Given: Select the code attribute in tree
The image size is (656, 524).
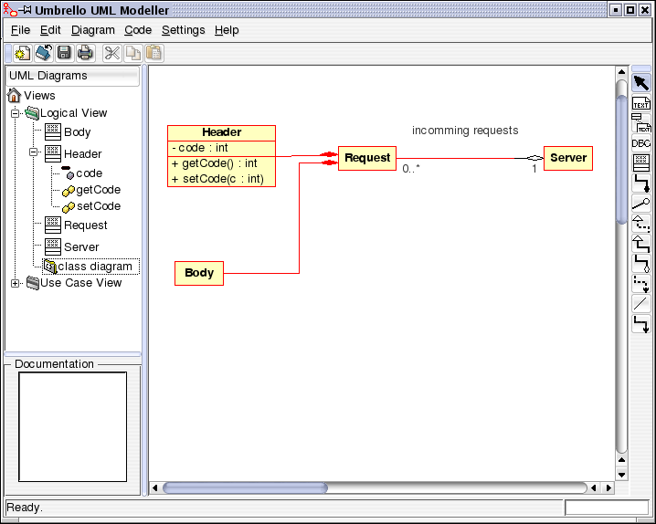Looking at the screenshot, I should click(90, 173).
